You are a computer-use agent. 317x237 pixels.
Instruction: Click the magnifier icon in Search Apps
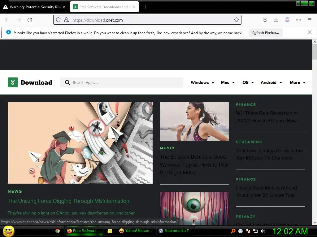pos(67,82)
